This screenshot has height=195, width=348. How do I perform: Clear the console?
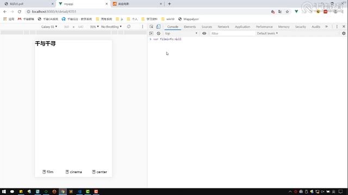click(158, 34)
